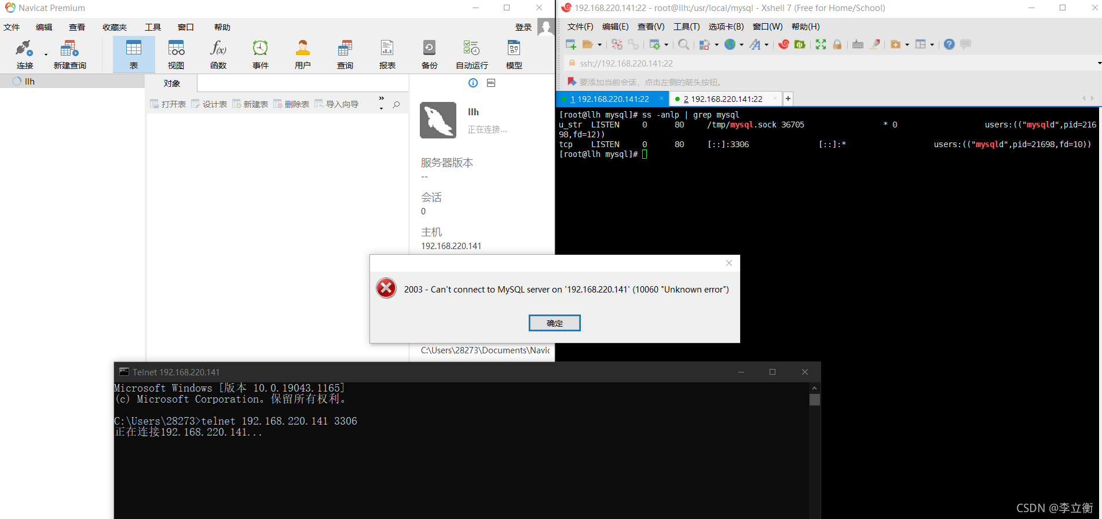This screenshot has width=1102, height=519.
Task: Open the 连接 dropdown arrow in Navicat
Action: tap(46, 55)
